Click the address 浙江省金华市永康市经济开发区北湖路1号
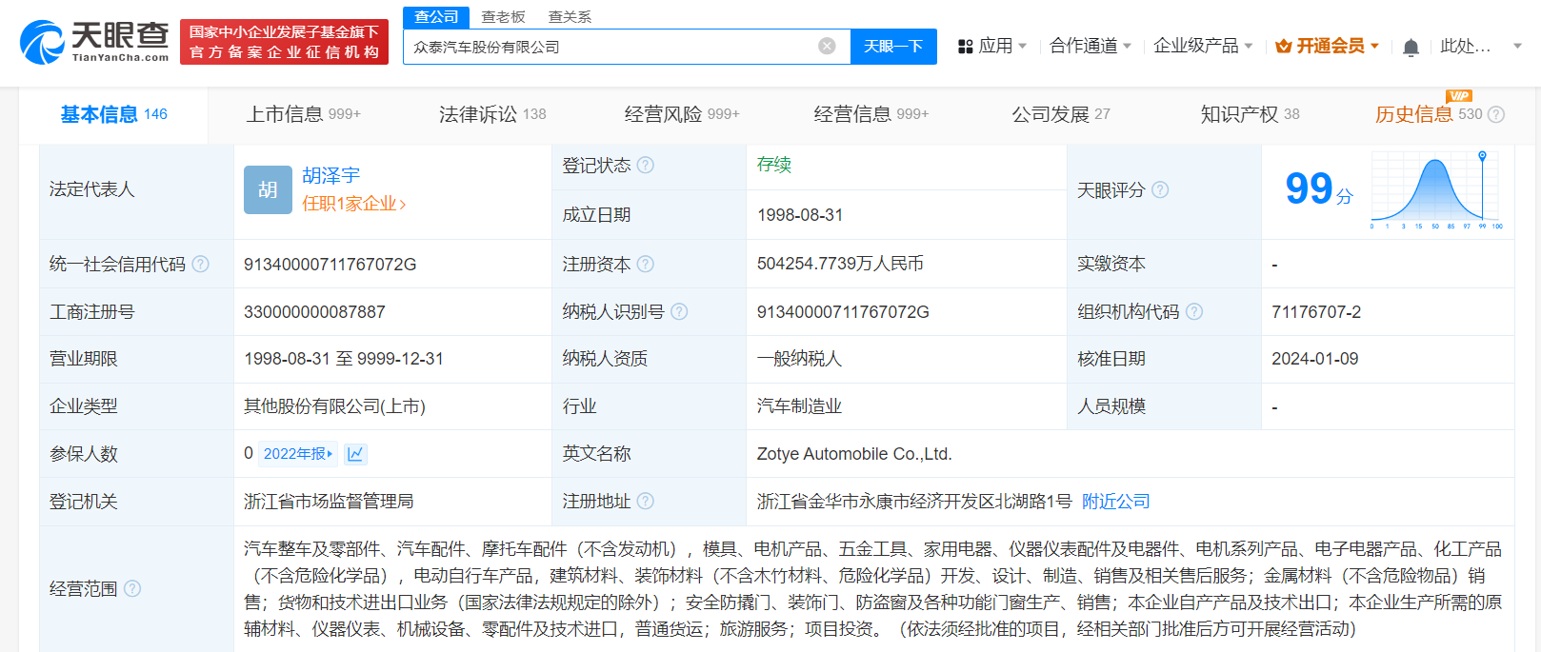 (914, 502)
